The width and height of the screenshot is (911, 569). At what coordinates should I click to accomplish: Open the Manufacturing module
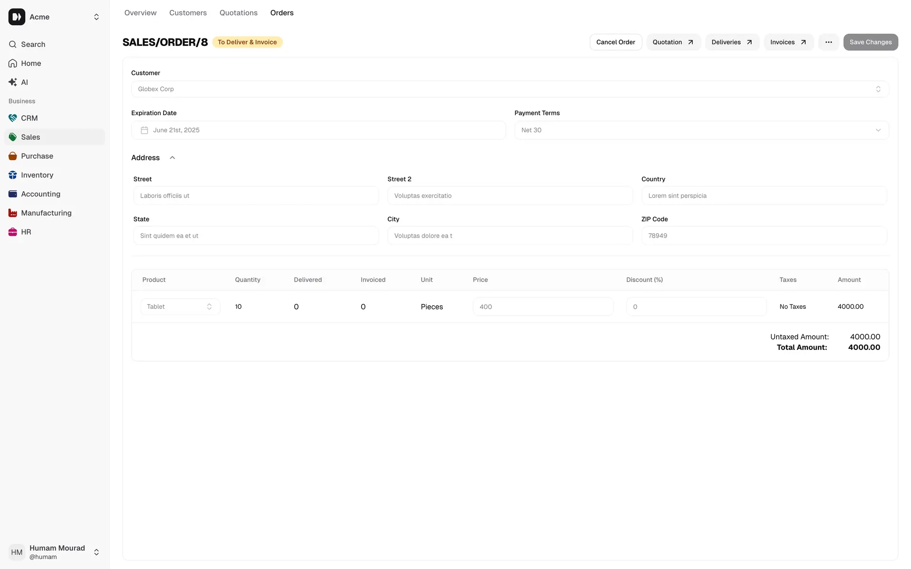(x=46, y=213)
